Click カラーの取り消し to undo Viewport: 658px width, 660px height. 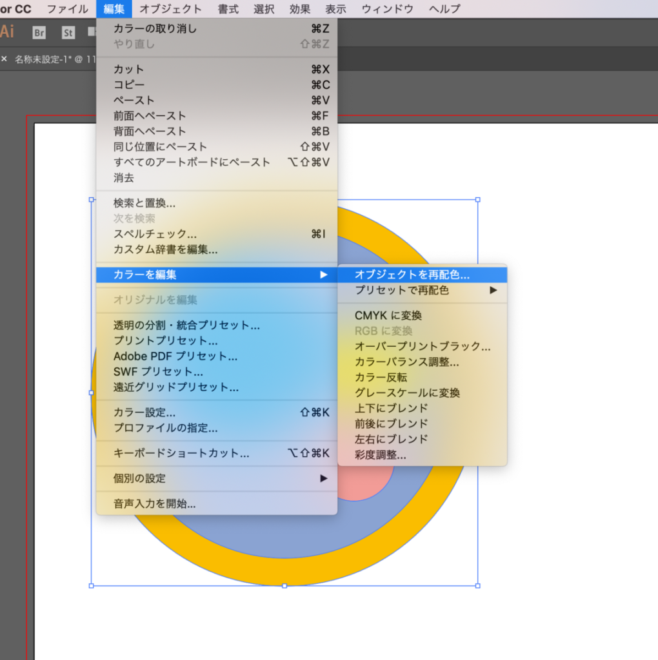[x=155, y=28]
